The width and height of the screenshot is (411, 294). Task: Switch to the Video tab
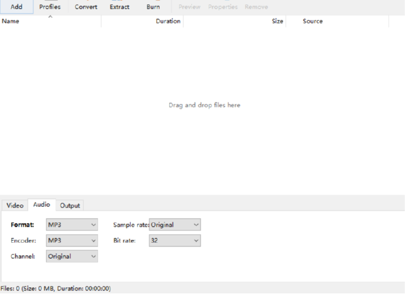pyautogui.click(x=15, y=205)
